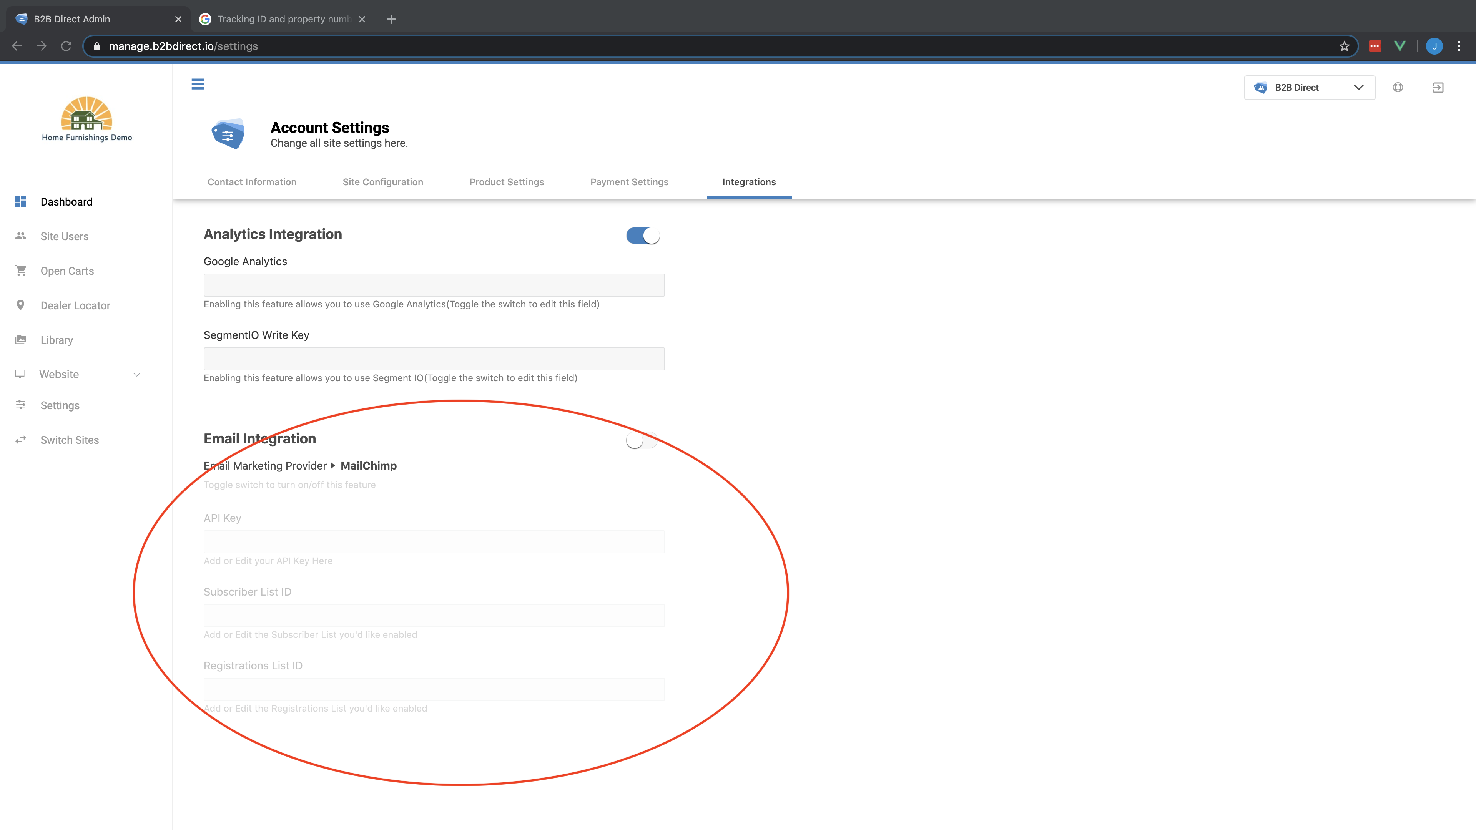Click the SegmentIO Write Key field

coord(434,359)
